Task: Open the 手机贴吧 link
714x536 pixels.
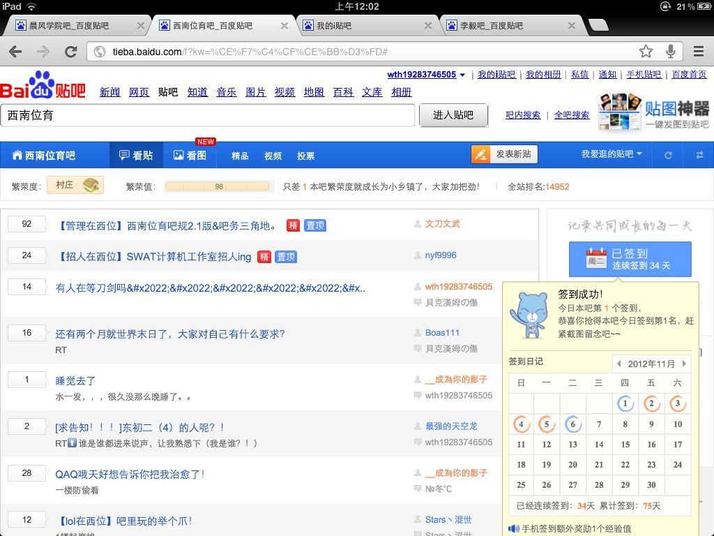Action: click(x=644, y=74)
